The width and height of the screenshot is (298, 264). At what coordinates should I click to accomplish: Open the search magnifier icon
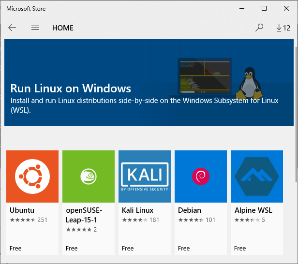259,28
